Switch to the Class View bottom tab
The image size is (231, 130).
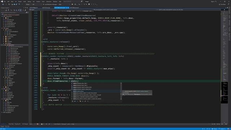point(11,124)
